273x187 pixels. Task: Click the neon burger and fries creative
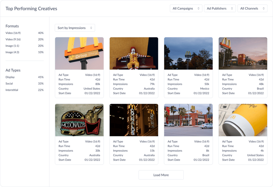tap(79, 120)
